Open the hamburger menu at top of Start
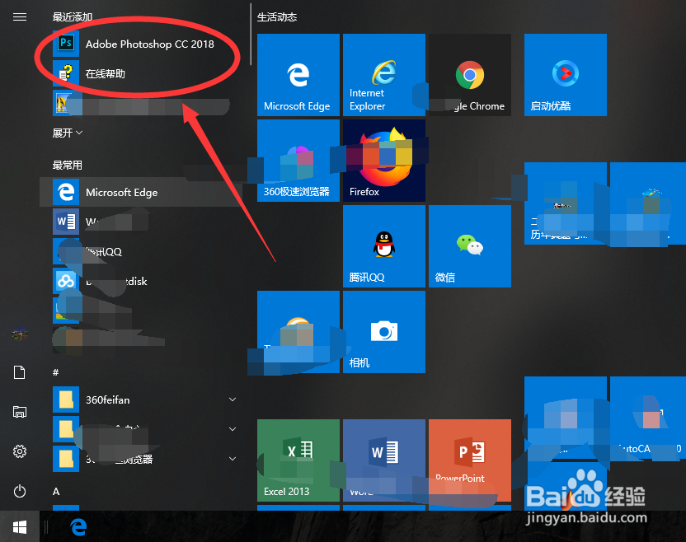Image resolution: width=686 pixels, height=542 pixels. [x=20, y=17]
